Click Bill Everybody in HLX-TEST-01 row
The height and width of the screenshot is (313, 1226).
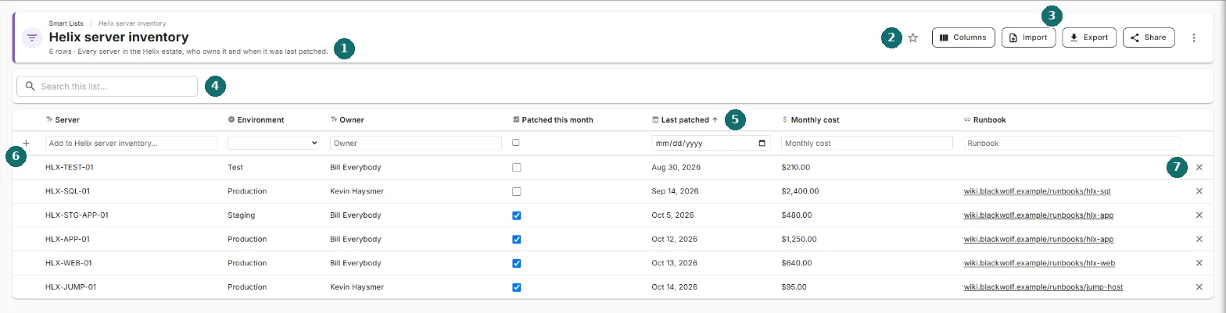coord(356,167)
